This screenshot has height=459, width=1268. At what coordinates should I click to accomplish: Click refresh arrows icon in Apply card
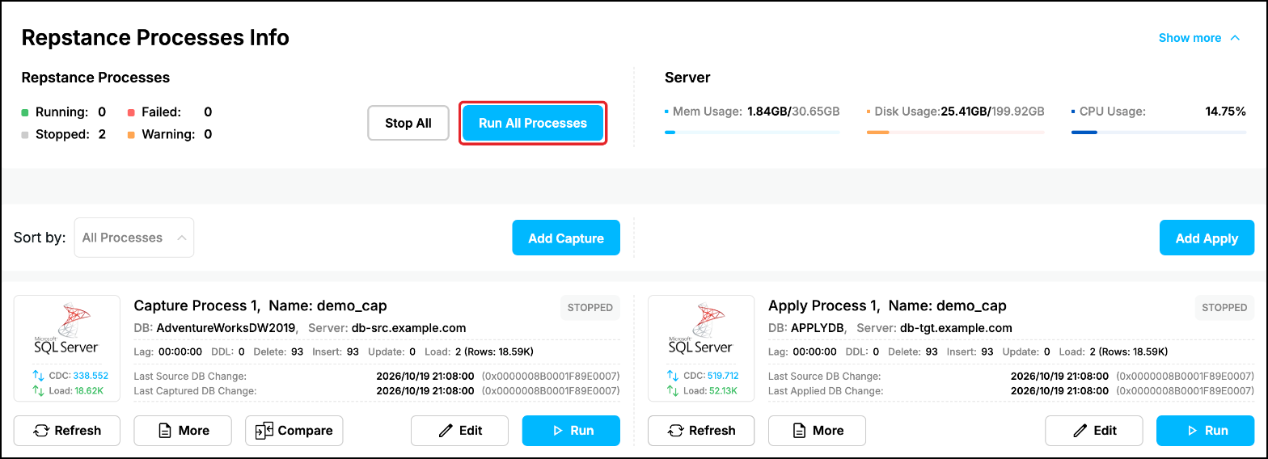pos(675,431)
